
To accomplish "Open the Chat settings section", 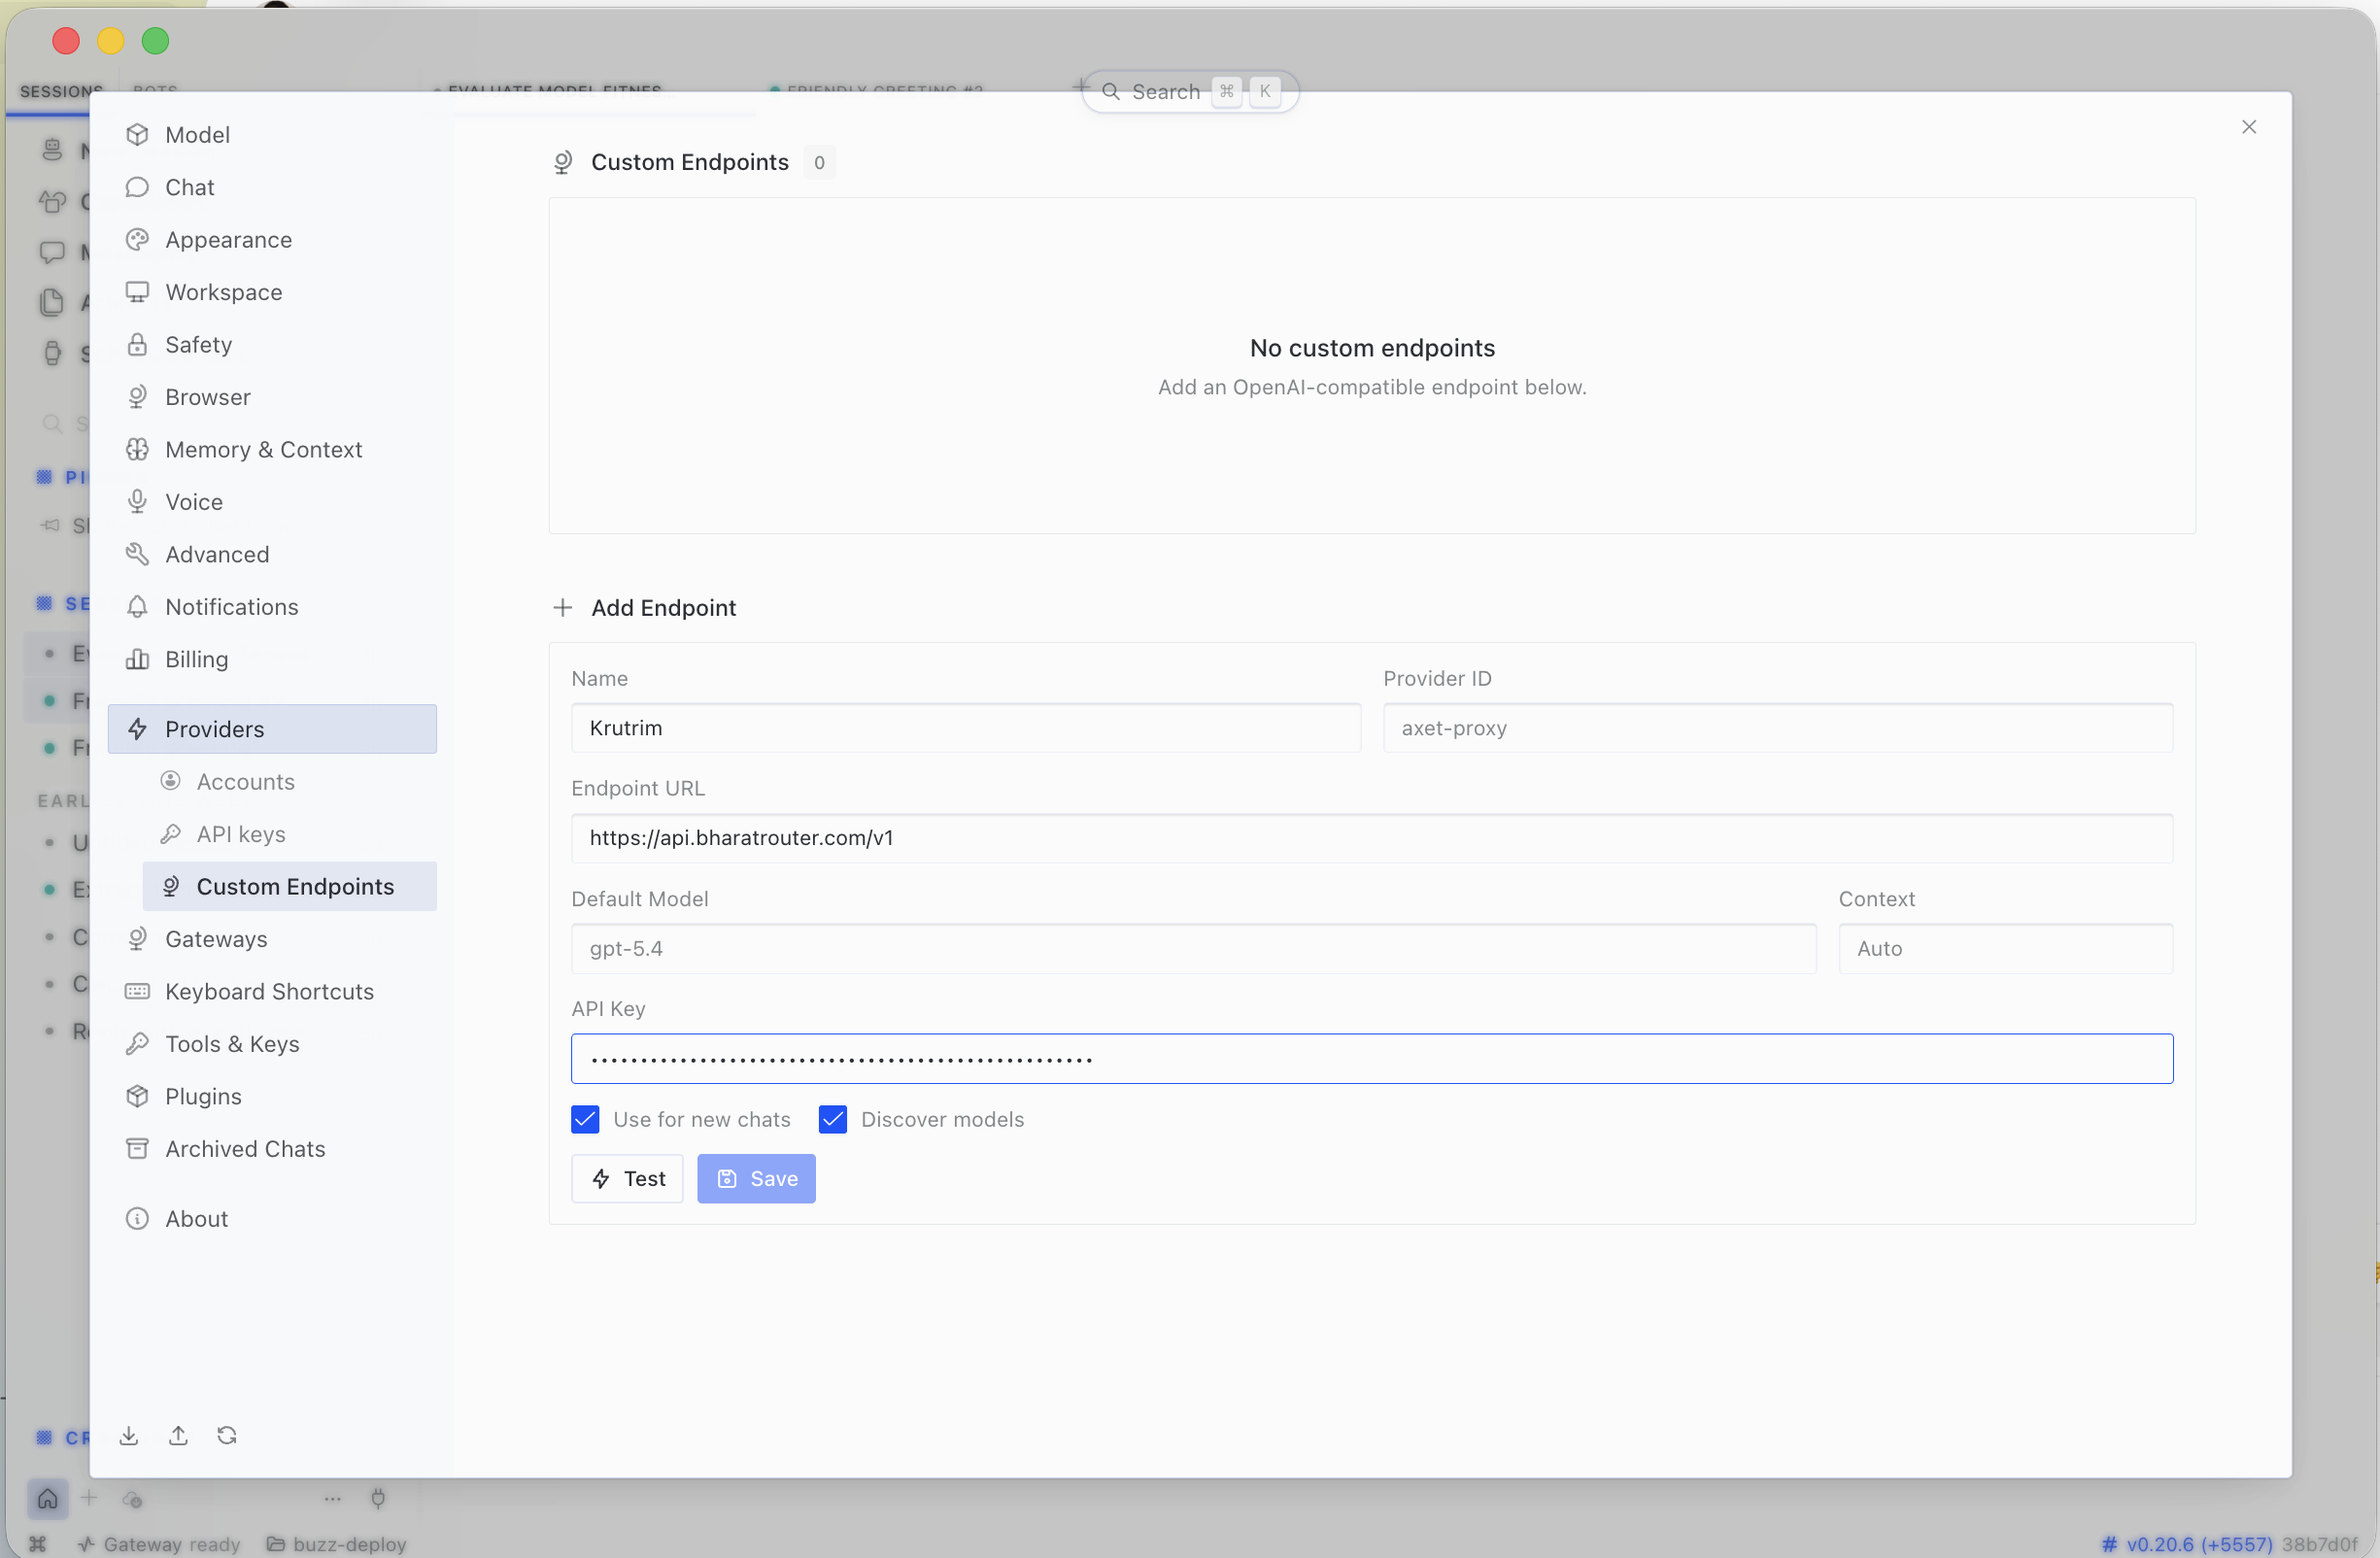I will 272,187.
